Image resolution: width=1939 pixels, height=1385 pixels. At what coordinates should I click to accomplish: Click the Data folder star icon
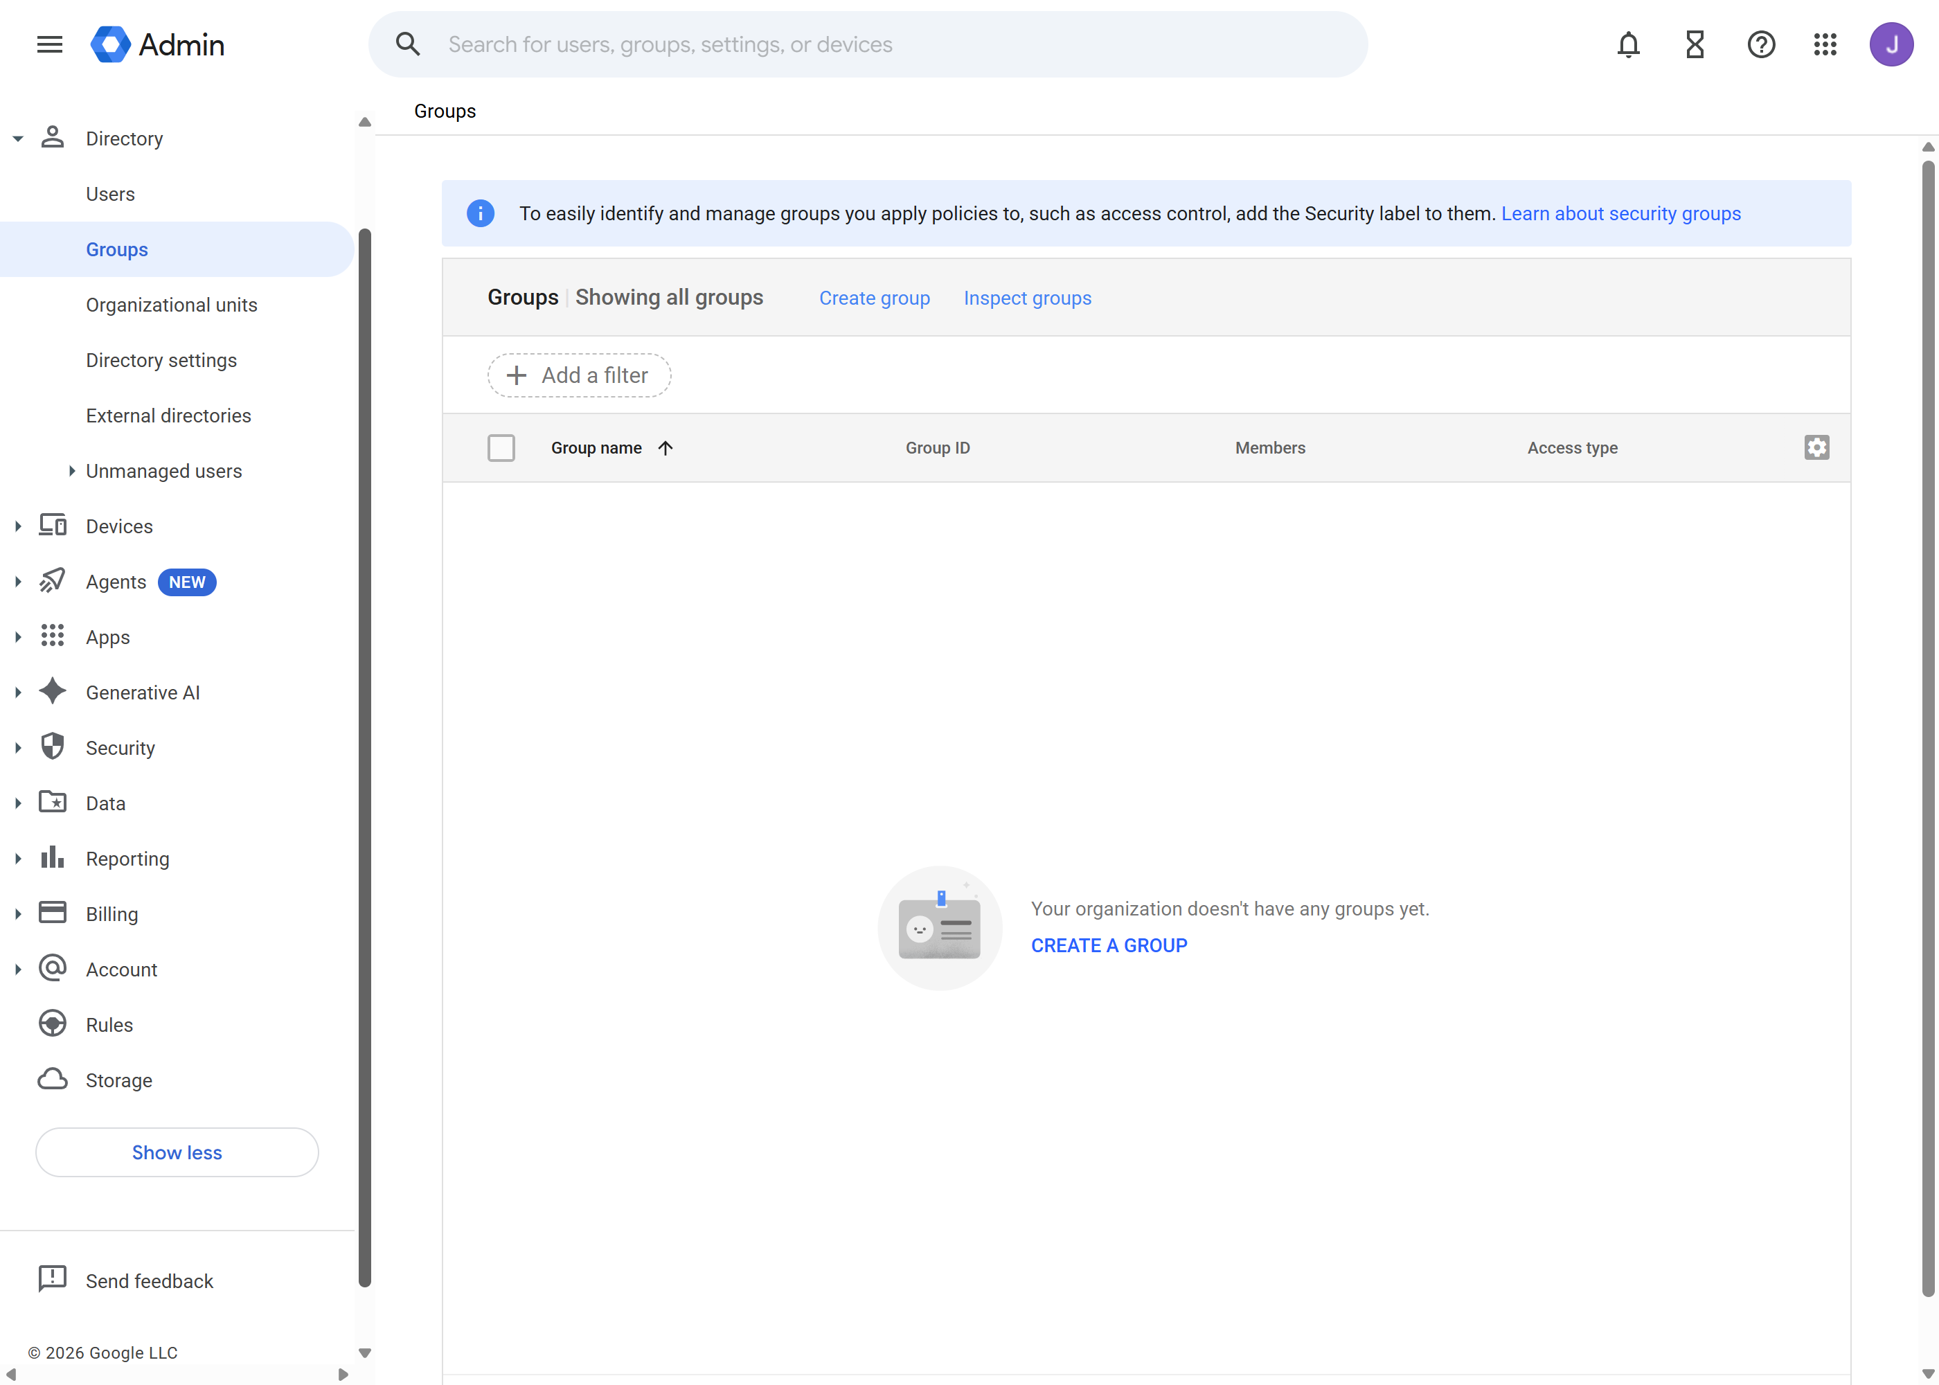[53, 803]
